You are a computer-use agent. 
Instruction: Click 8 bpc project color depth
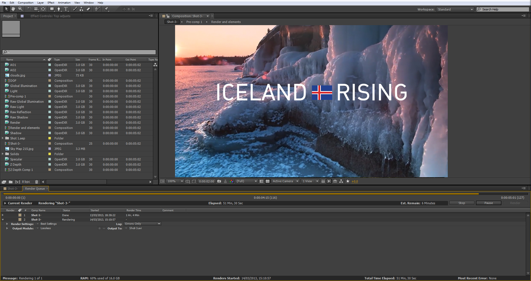26,182
